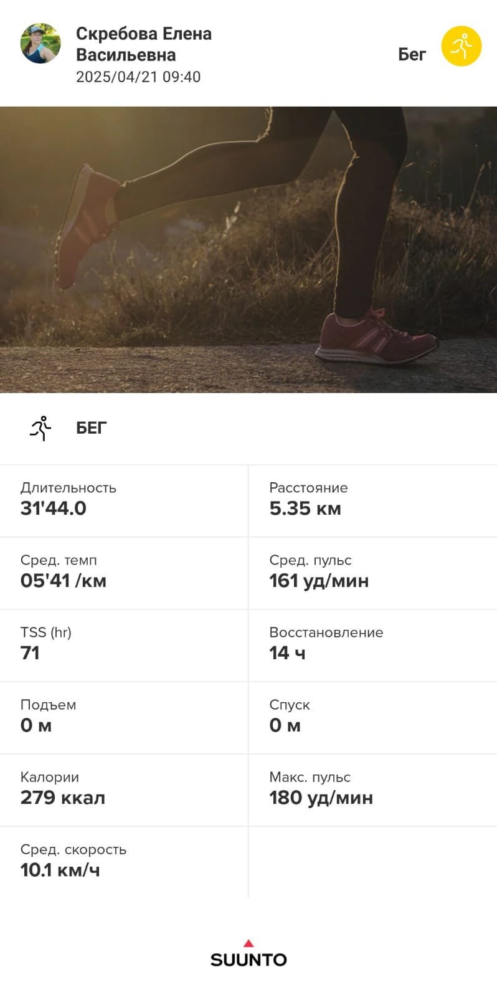Tap the yellow running activity icon
The image size is (497, 997).
coord(461,46)
